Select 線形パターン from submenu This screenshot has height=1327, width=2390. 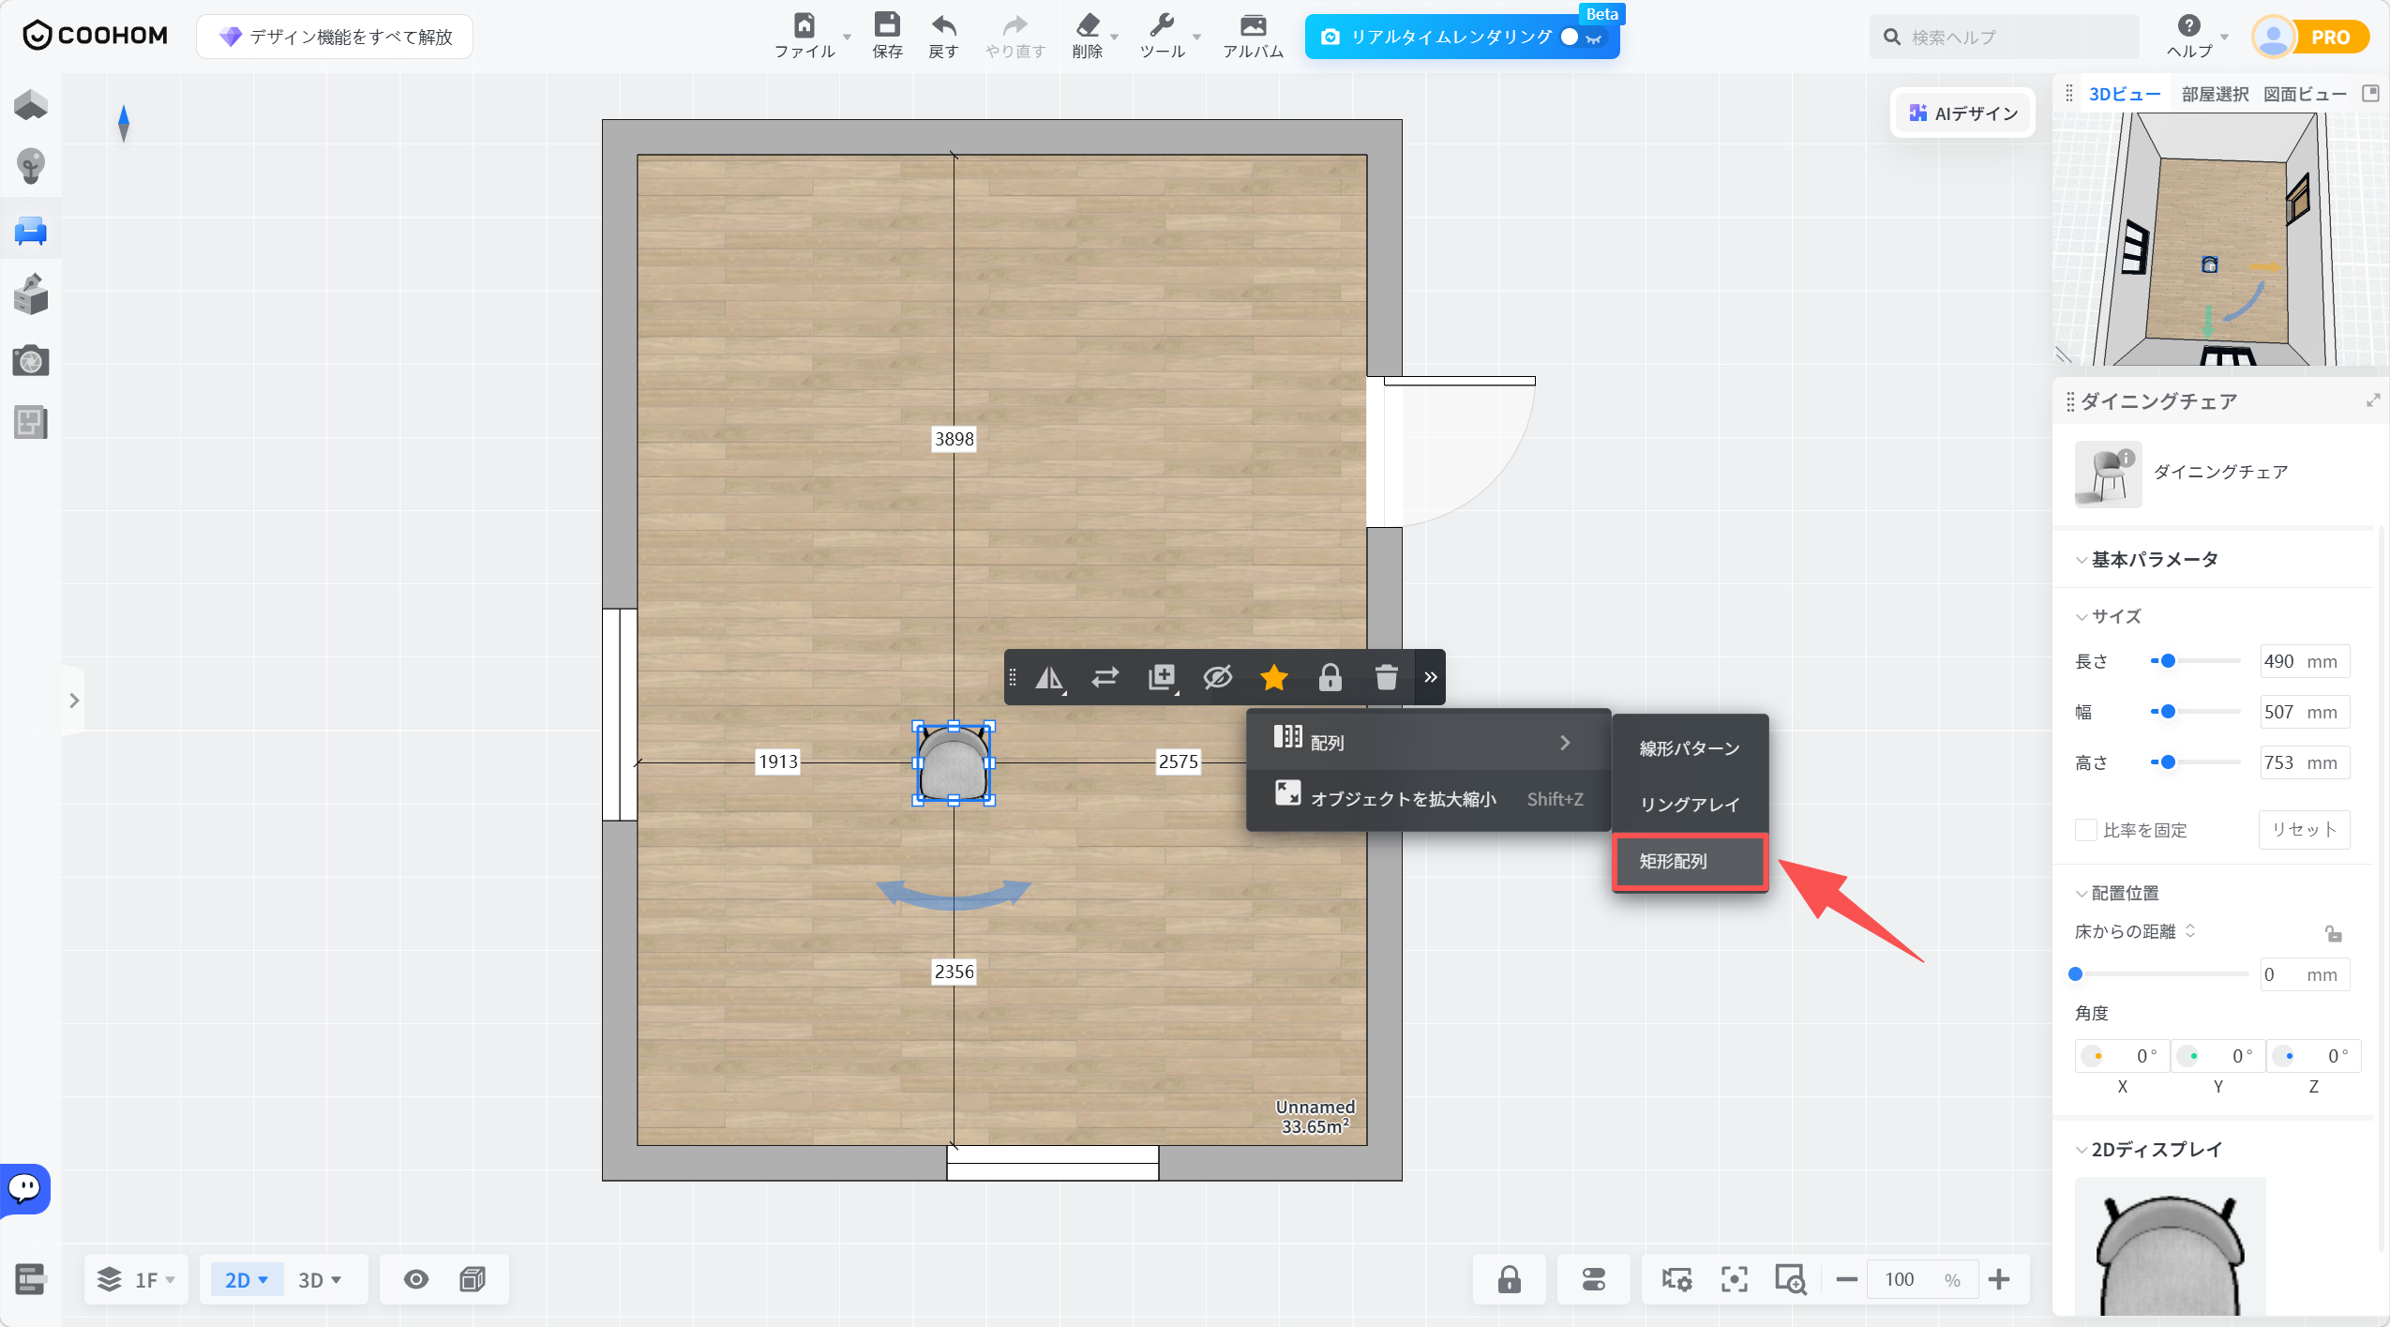[x=1690, y=747]
